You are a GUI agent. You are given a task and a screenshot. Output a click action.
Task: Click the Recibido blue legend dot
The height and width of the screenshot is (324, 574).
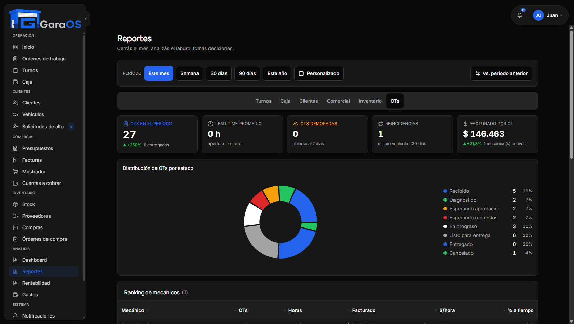445,191
